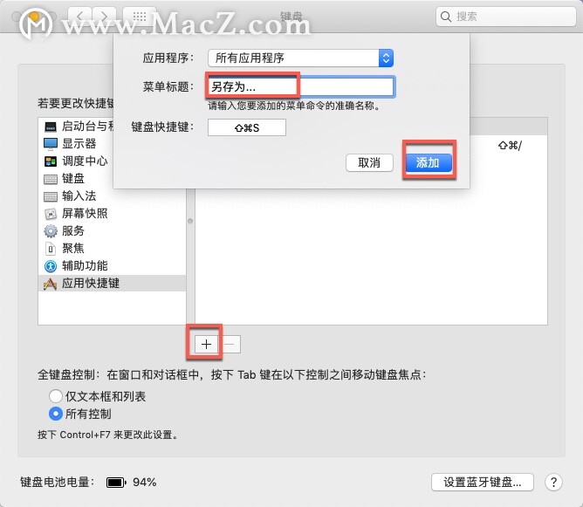
Task: Click the help question mark button
Action: pyautogui.click(x=553, y=482)
